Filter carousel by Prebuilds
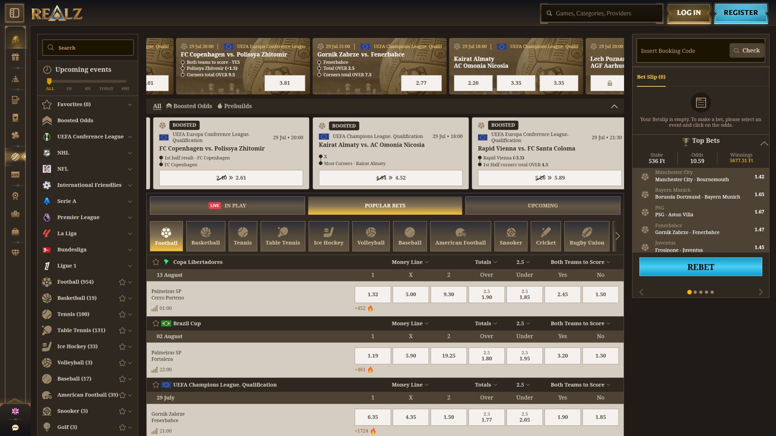The width and height of the screenshot is (776, 436). (234, 106)
